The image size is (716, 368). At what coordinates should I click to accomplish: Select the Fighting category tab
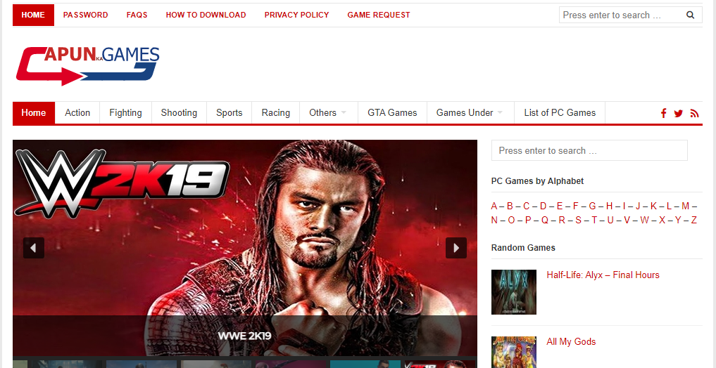[125, 113]
